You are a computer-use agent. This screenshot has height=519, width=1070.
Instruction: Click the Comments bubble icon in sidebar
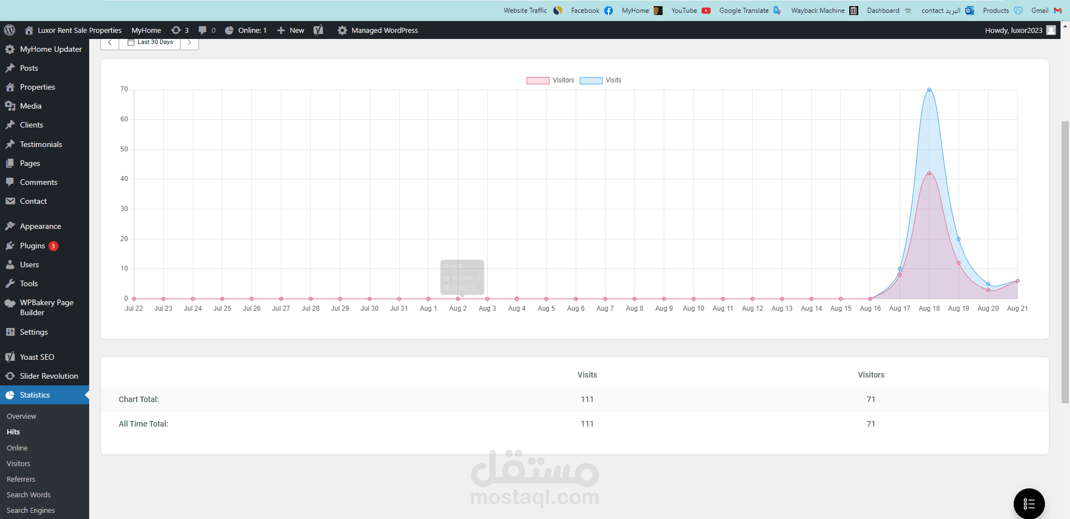(10, 182)
